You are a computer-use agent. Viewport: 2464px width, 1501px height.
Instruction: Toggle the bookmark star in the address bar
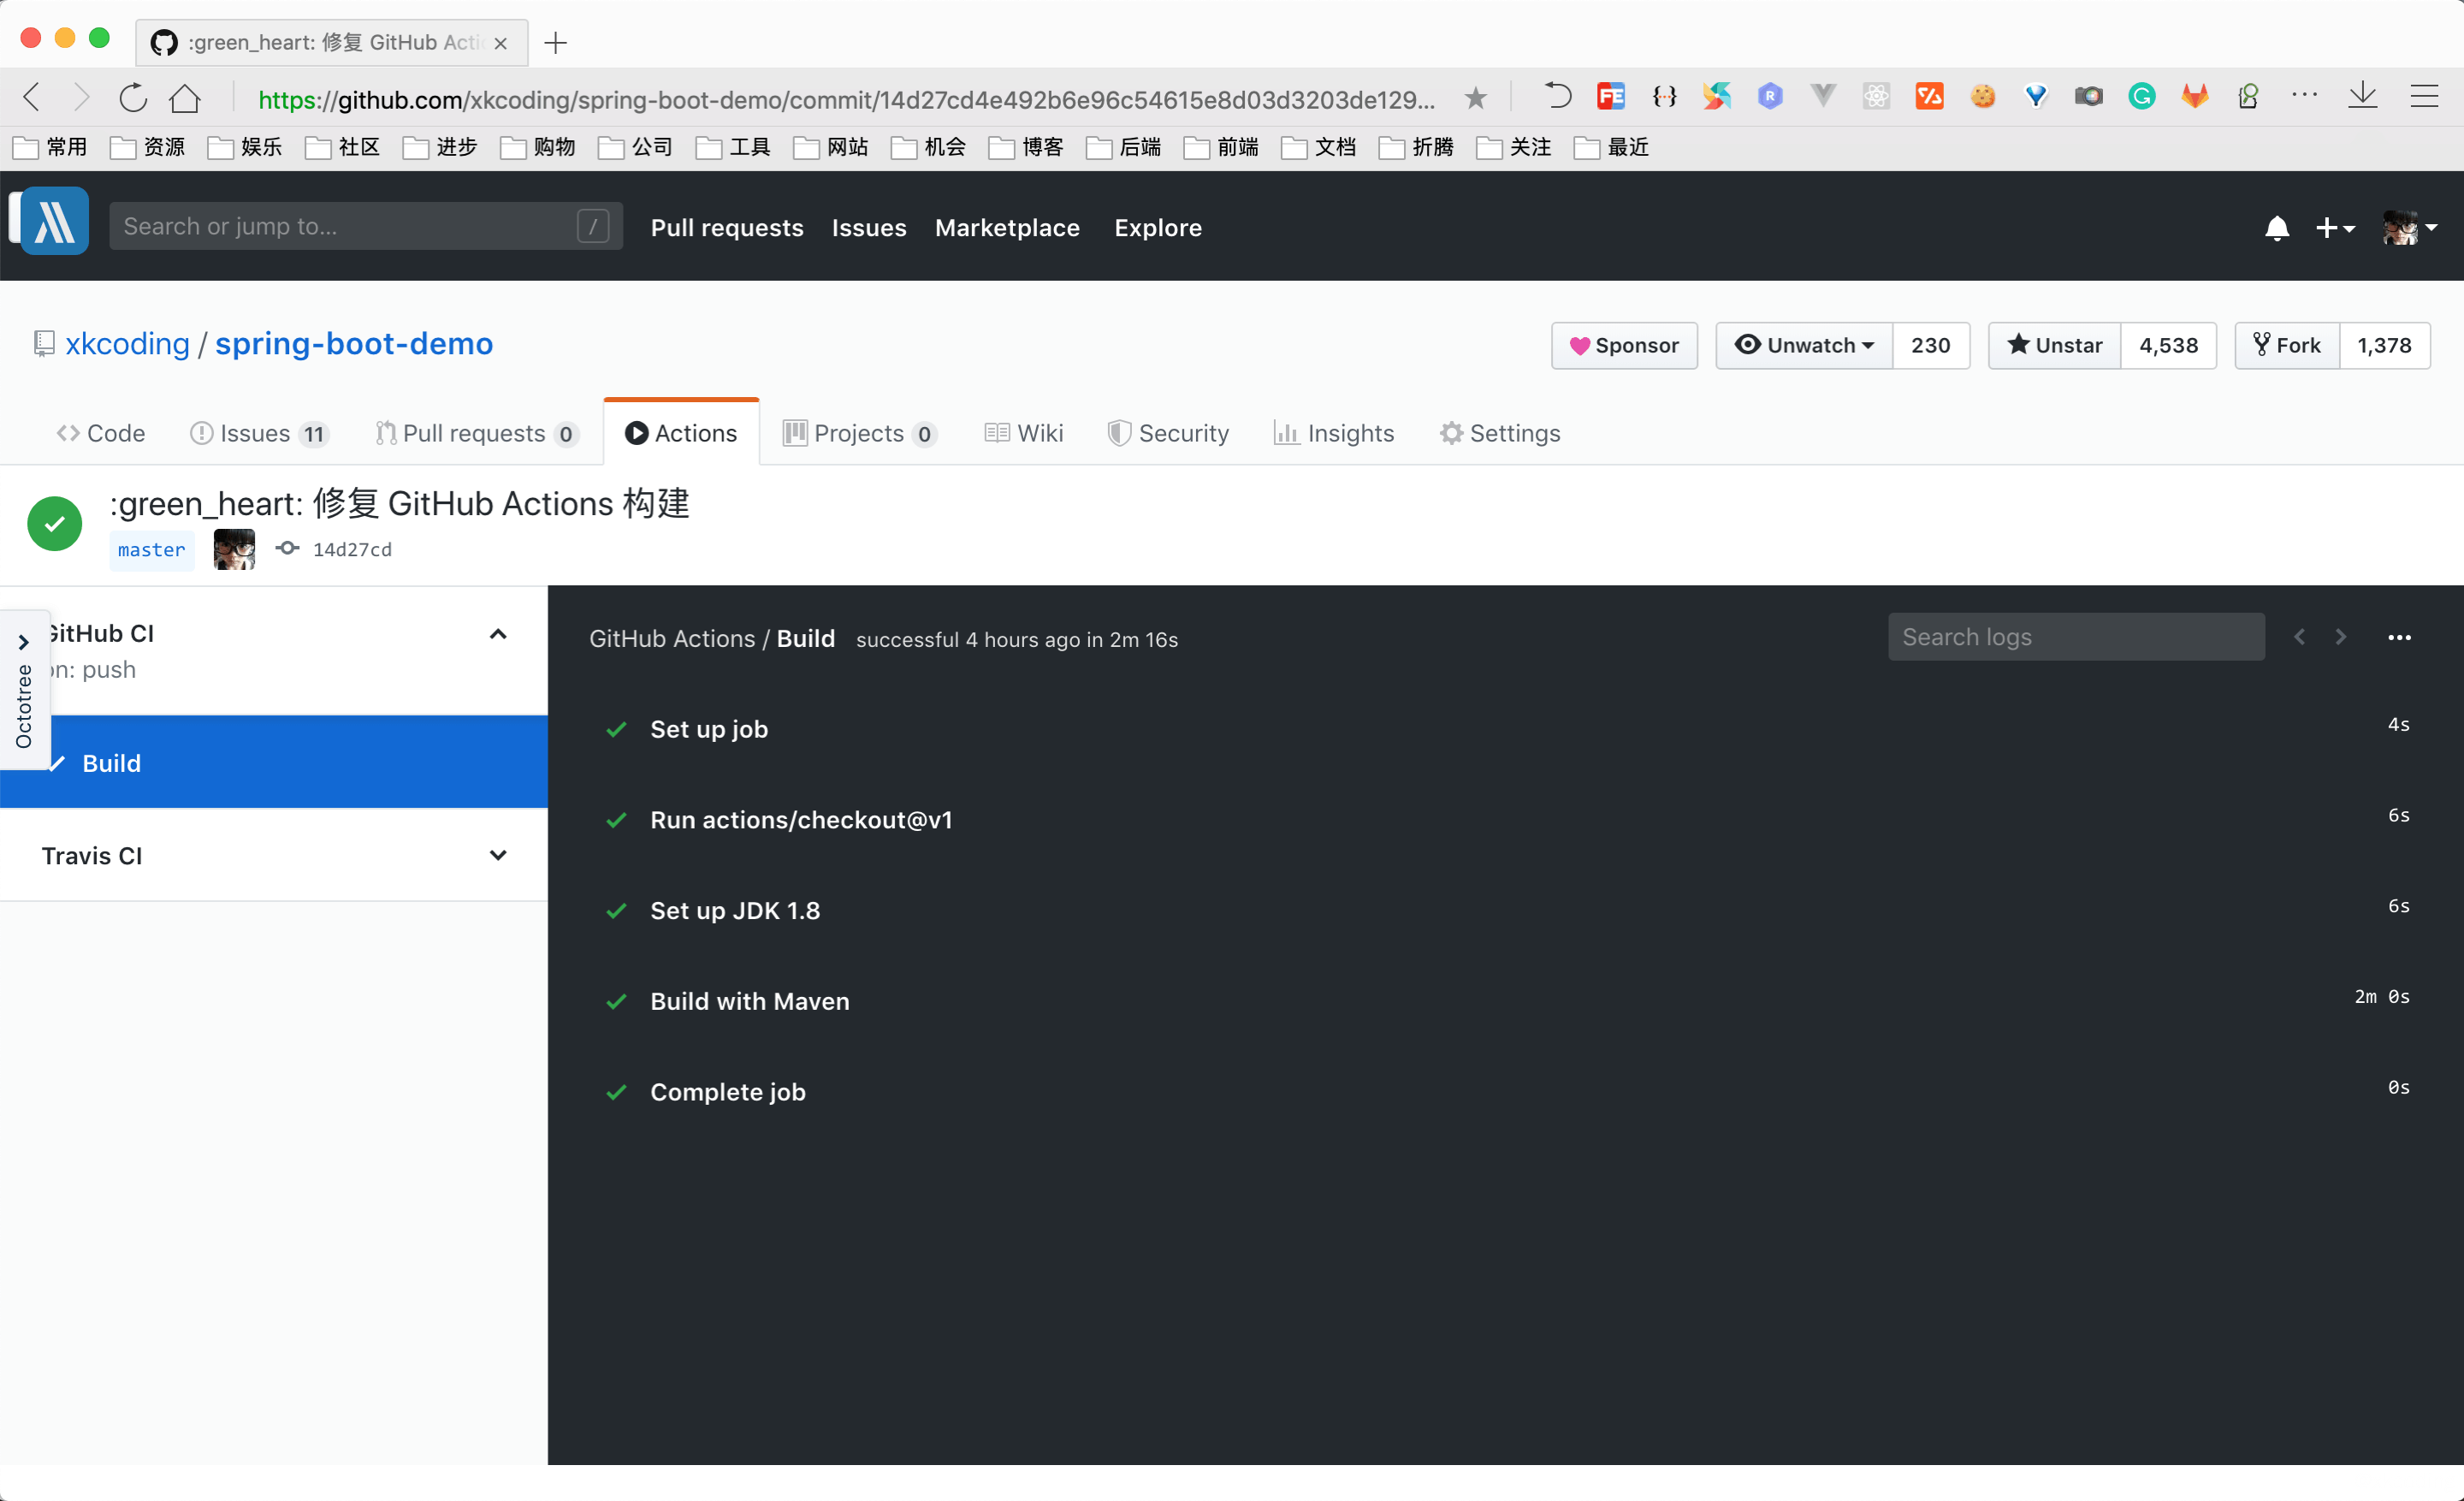[x=1477, y=98]
